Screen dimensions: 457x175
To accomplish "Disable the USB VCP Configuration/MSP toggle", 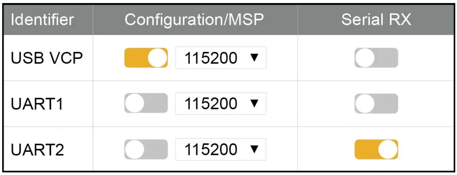I will coord(146,58).
